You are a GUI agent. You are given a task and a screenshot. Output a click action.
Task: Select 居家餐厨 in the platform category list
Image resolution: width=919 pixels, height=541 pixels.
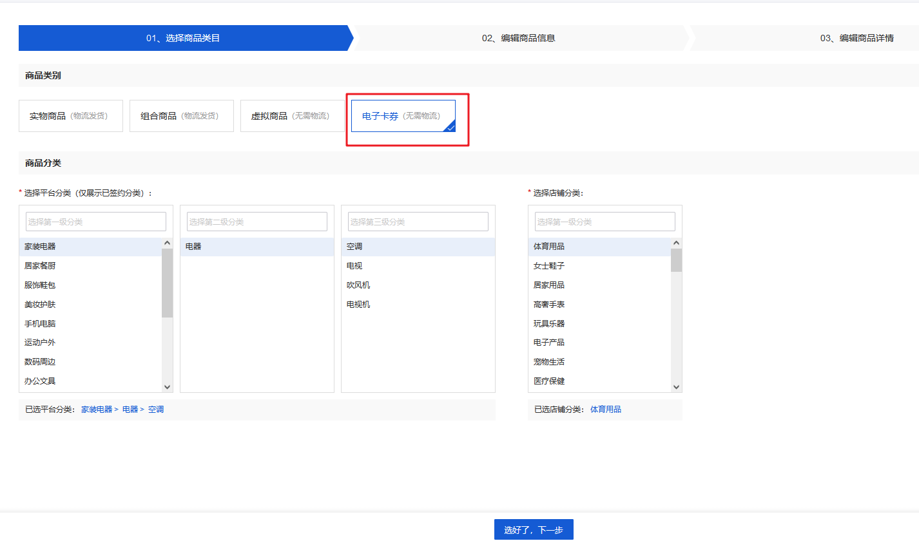click(90, 266)
